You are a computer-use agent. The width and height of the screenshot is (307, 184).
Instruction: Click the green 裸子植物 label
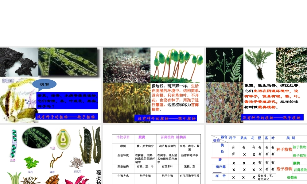pyautogui.click(x=300, y=156)
